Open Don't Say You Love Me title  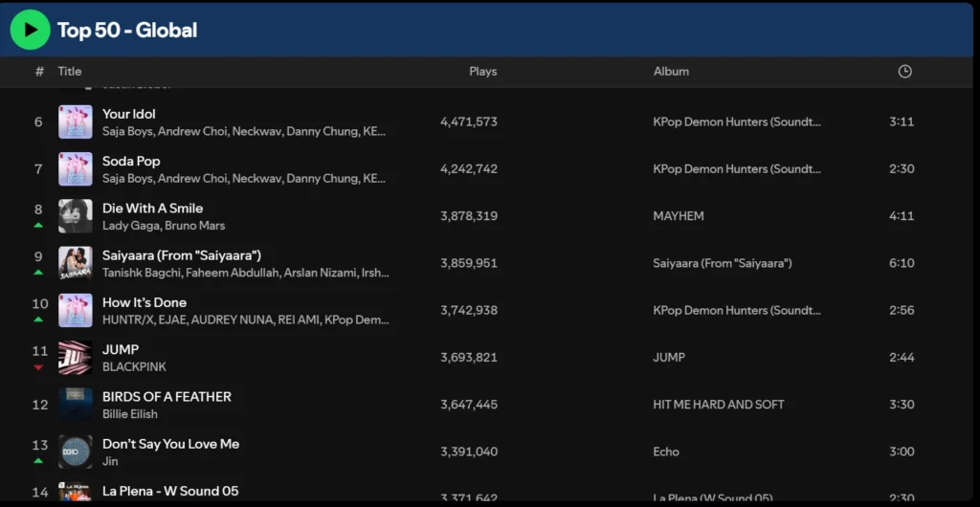(x=170, y=444)
